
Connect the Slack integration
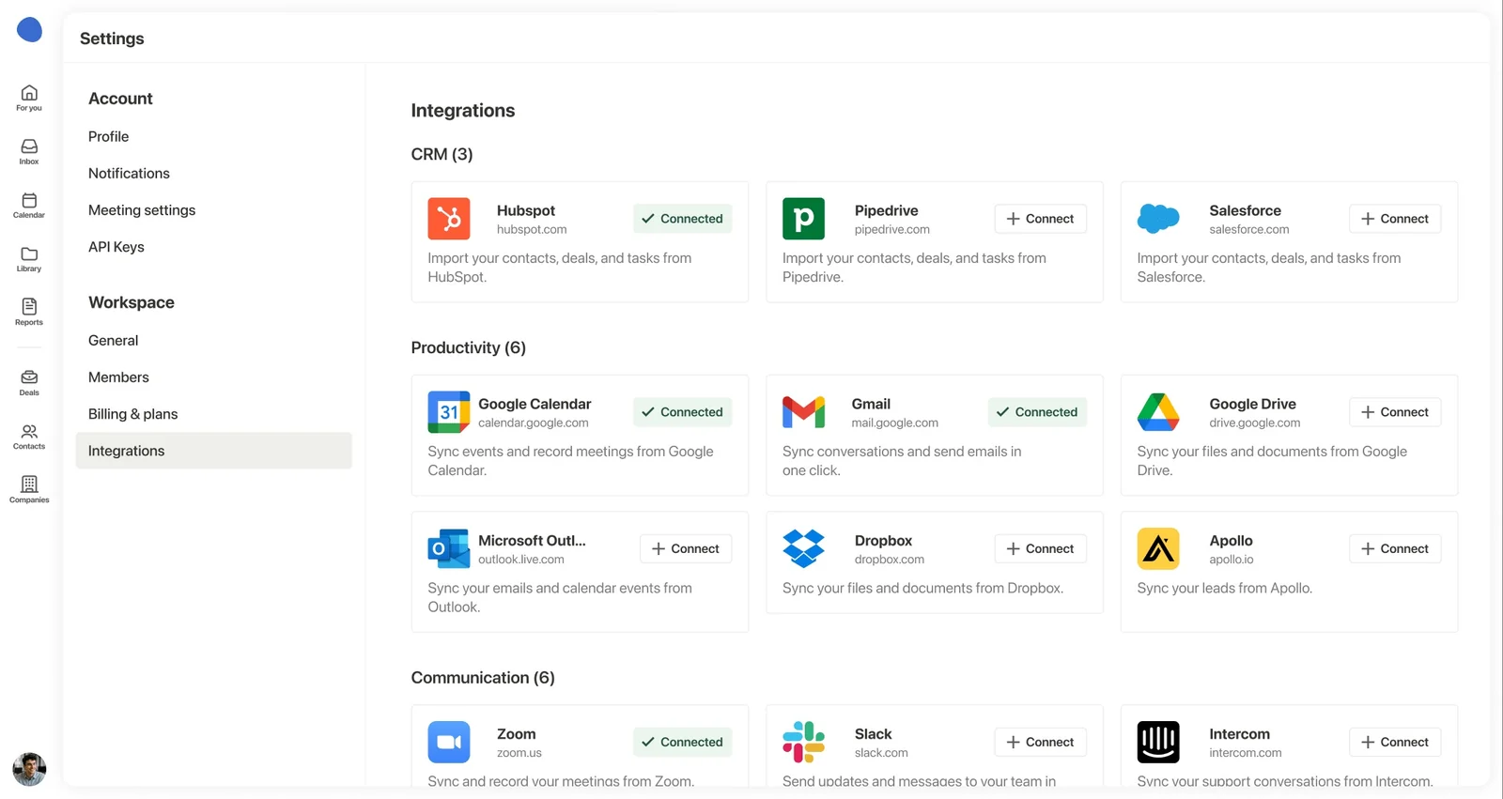[1040, 742]
